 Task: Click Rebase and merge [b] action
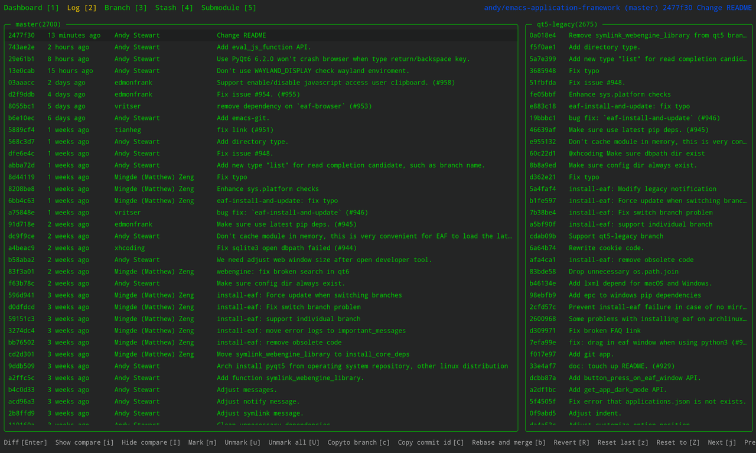[x=509, y=442]
